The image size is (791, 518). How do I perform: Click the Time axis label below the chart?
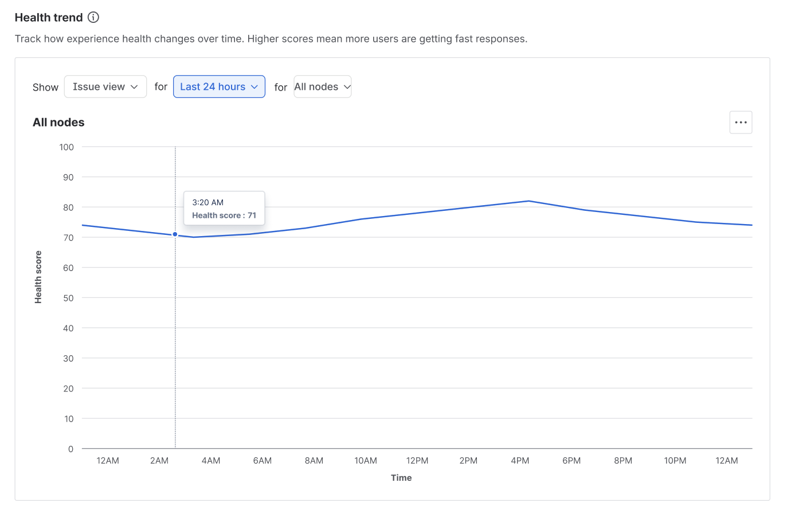click(401, 477)
